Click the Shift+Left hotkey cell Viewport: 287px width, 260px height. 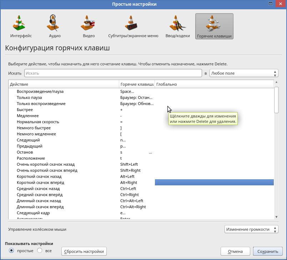coord(137,164)
